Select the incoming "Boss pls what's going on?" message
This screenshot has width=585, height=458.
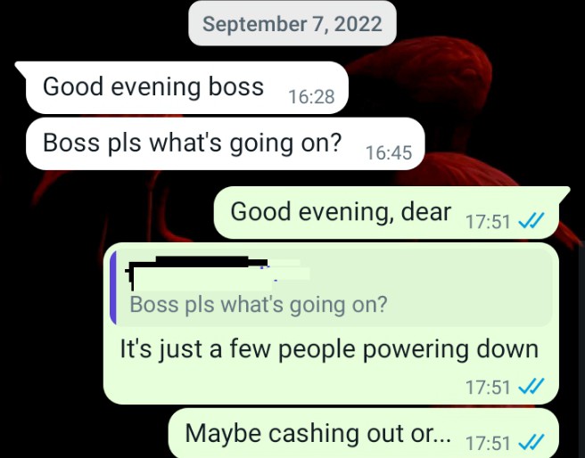(226, 143)
